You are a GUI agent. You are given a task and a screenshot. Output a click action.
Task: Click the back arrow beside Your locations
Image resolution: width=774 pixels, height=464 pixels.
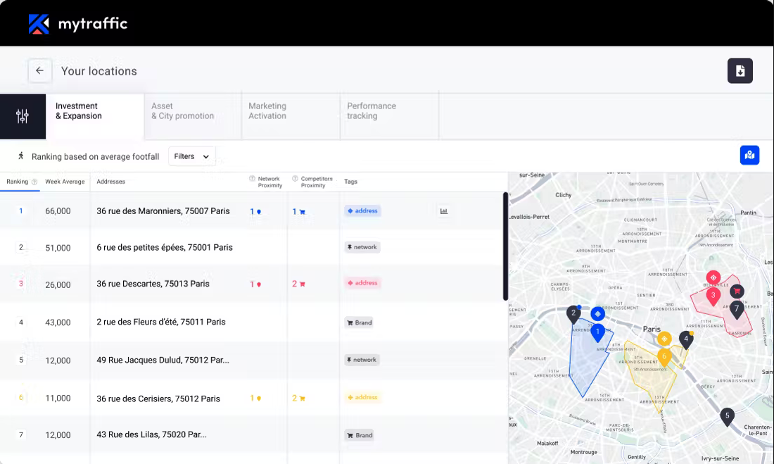click(39, 70)
